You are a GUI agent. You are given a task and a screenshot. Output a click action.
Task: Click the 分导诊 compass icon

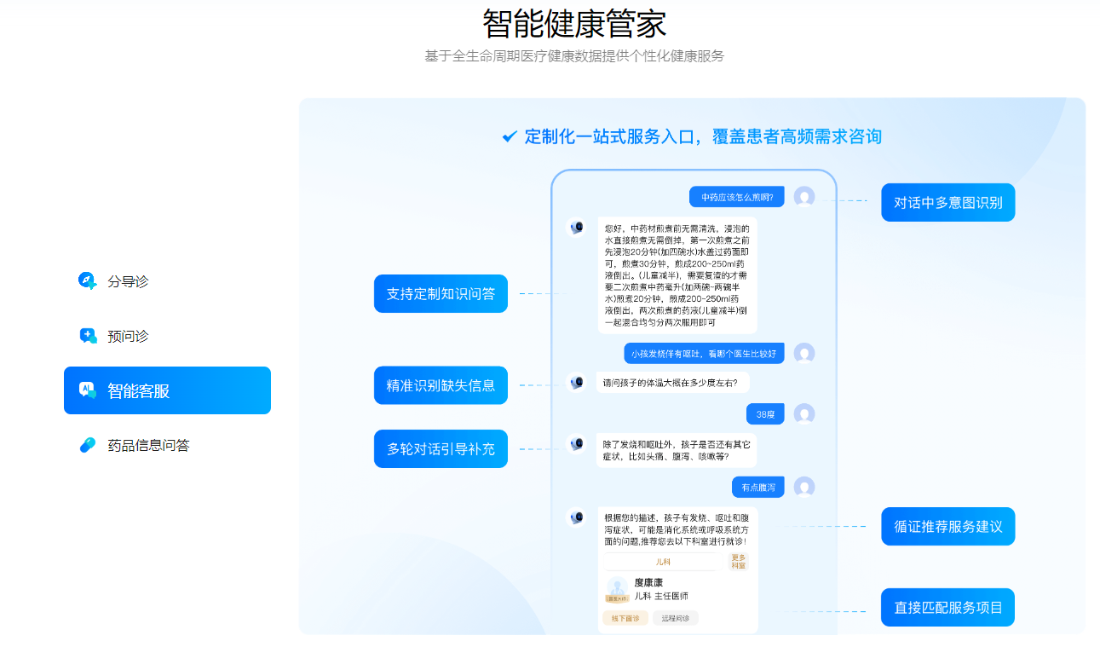tap(88, 280)
